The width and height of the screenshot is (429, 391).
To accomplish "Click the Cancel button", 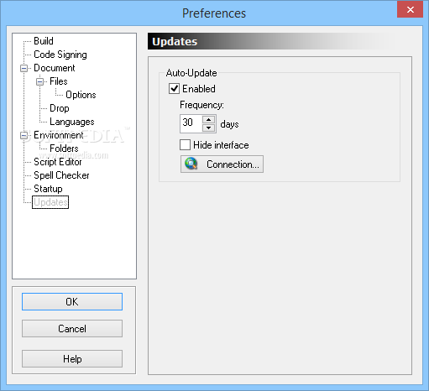I will tap(72, 328).
